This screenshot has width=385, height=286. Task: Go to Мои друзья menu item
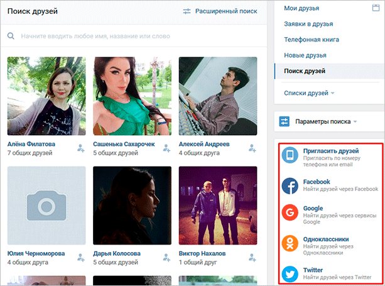point(301,8)
